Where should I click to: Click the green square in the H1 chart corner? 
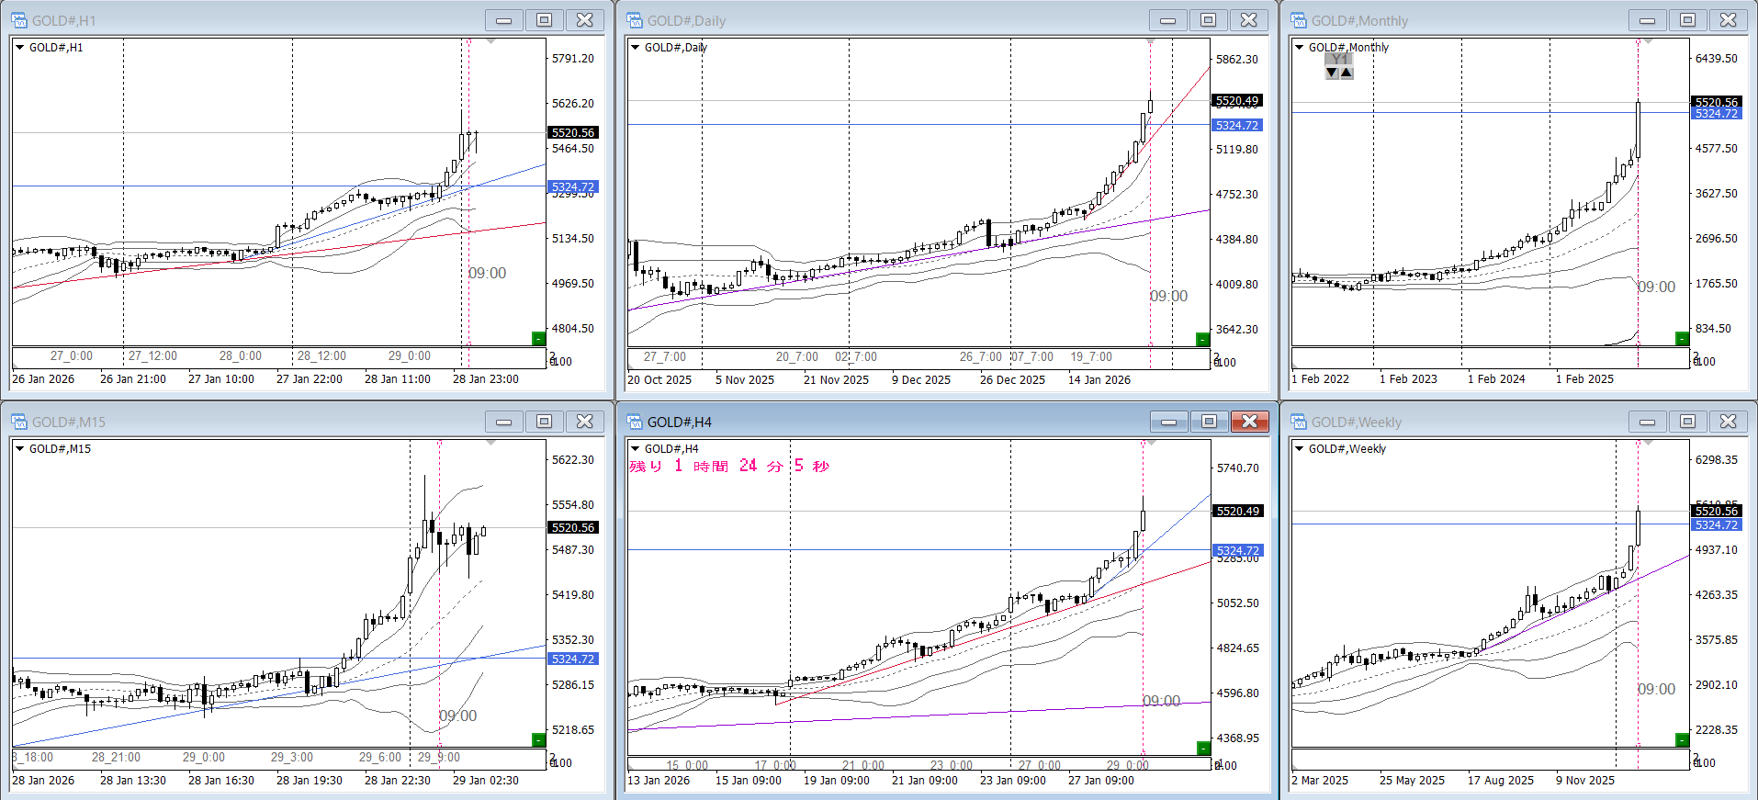coord(539,339)
